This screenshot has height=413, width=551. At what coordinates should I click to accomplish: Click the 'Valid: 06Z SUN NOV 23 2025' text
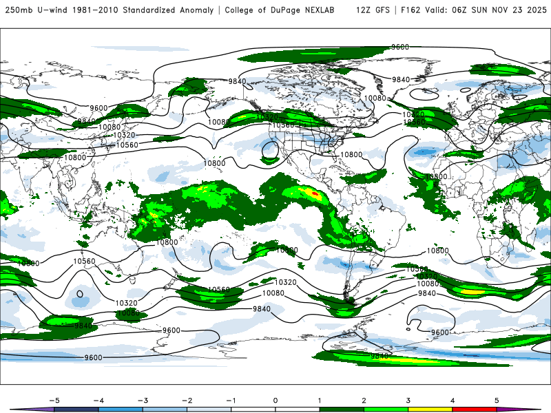[x=486, y=10]
